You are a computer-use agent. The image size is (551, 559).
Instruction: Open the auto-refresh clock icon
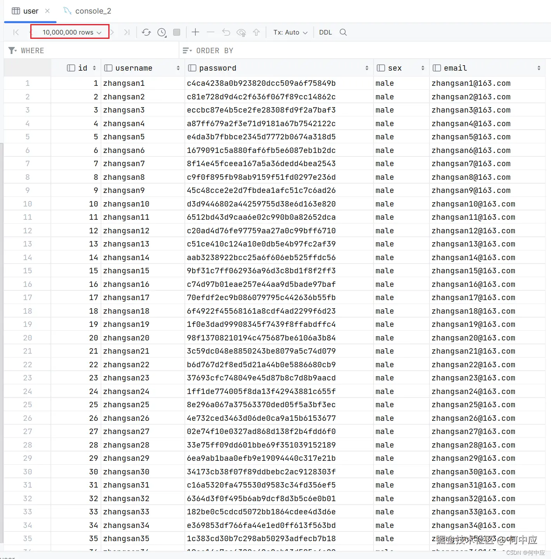click(x=162, y=32)
